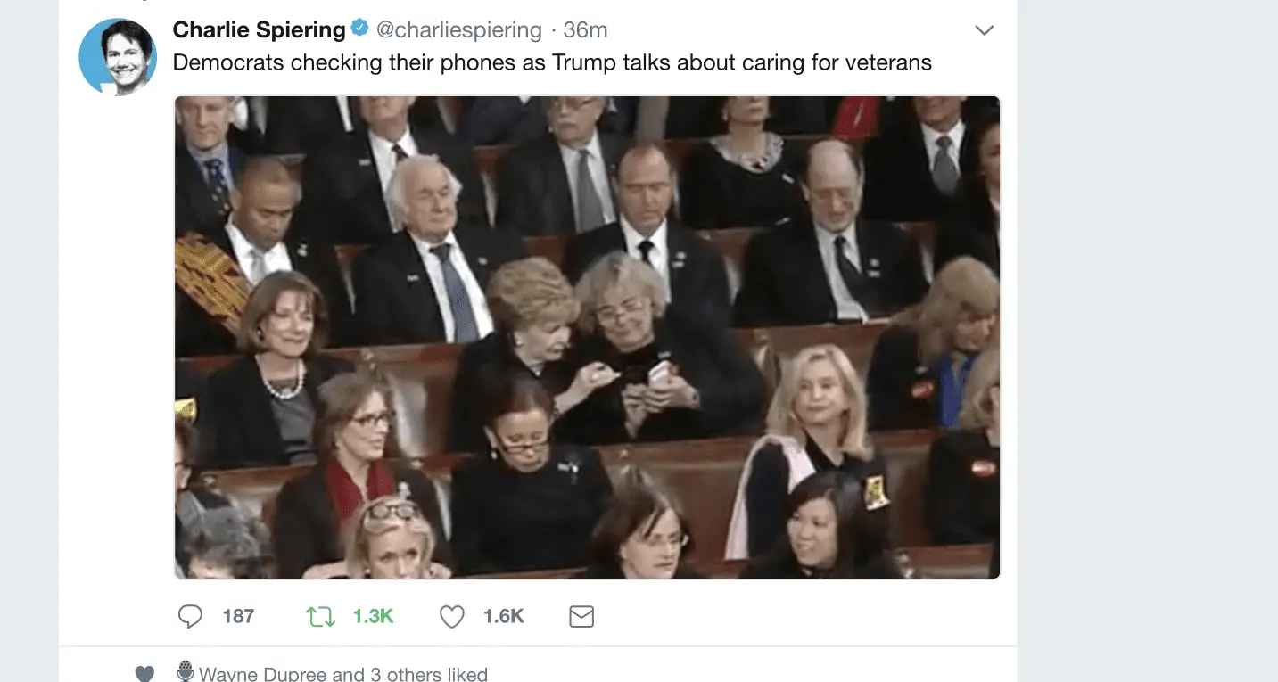Click the 1.6K likes count
The height and width of the screenshot is (682, 1278).
[x=503, y=616]
